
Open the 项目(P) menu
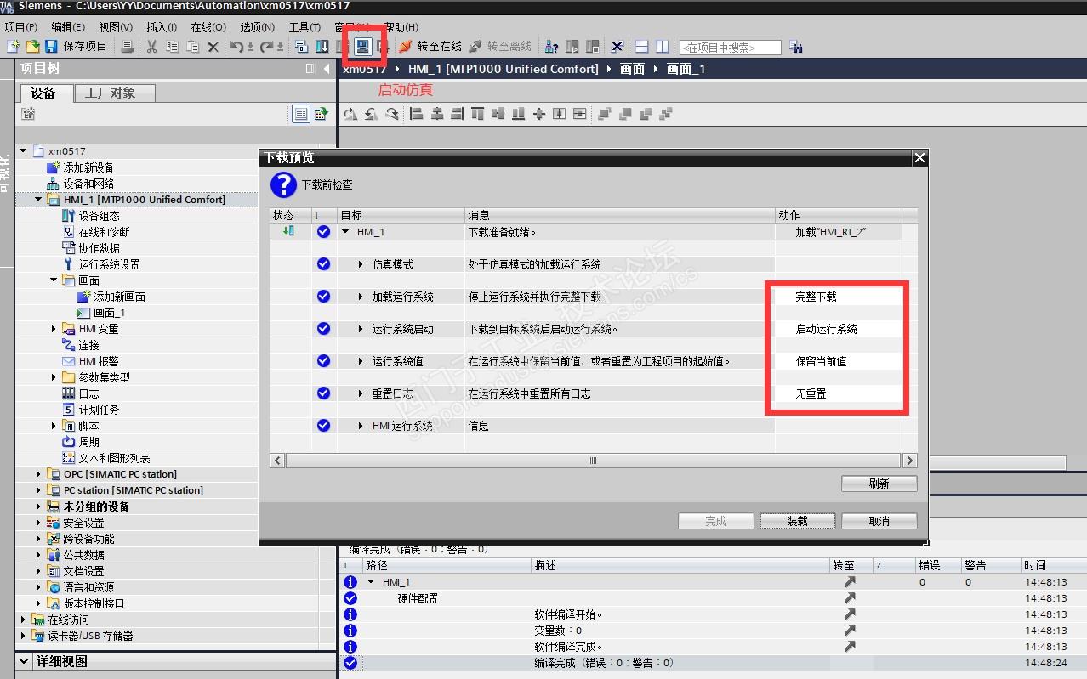(21, 27)
